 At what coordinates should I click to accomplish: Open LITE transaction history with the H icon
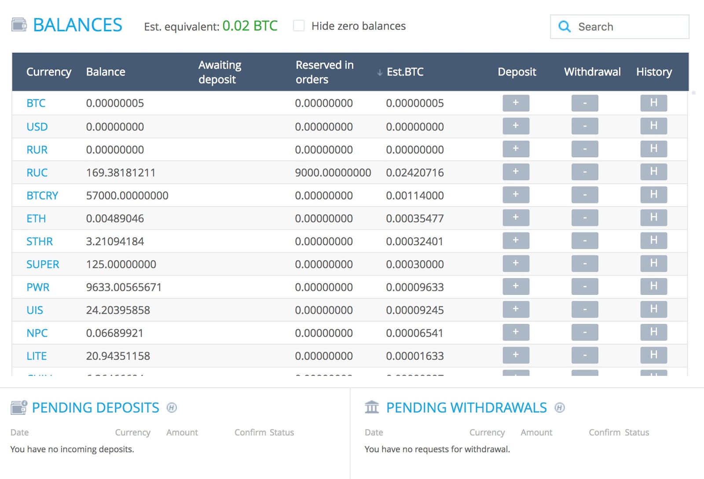point(653,355)
